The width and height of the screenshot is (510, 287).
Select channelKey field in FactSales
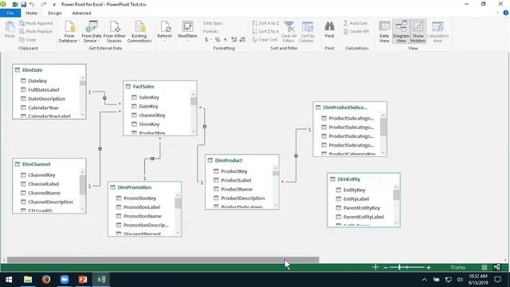click(152, 115)
